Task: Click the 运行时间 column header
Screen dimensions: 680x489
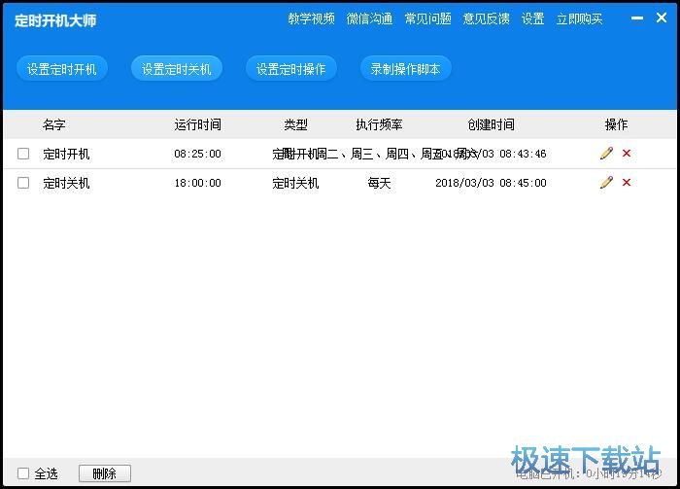Action: pos(198,125)
